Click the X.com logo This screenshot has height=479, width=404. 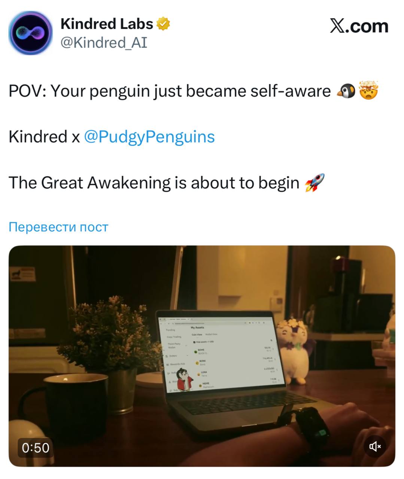click(359, 26)
